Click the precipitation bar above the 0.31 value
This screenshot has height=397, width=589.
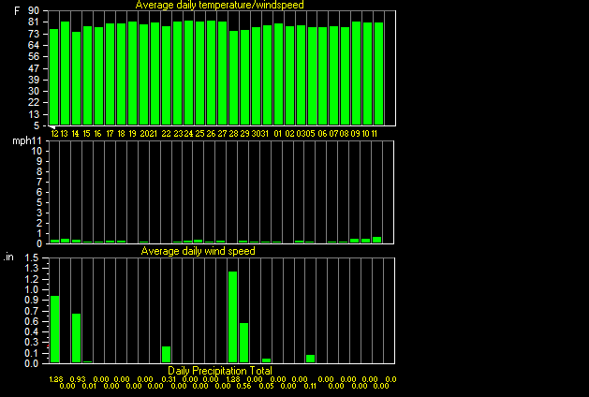point(166,355)
